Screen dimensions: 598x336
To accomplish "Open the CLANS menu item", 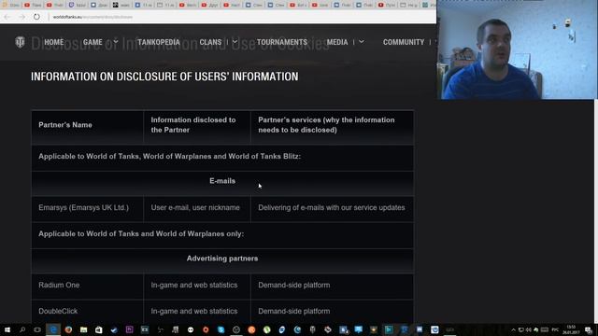I will 210,42.
